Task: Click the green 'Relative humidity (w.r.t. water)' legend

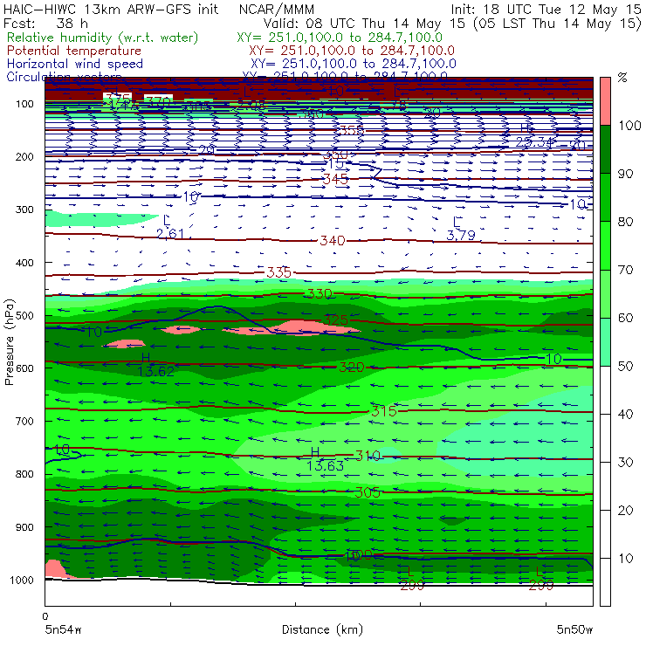Action: pos(103,38)
